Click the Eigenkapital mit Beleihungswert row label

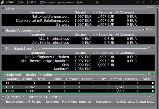pyautogui.click(x=42, y=21)
